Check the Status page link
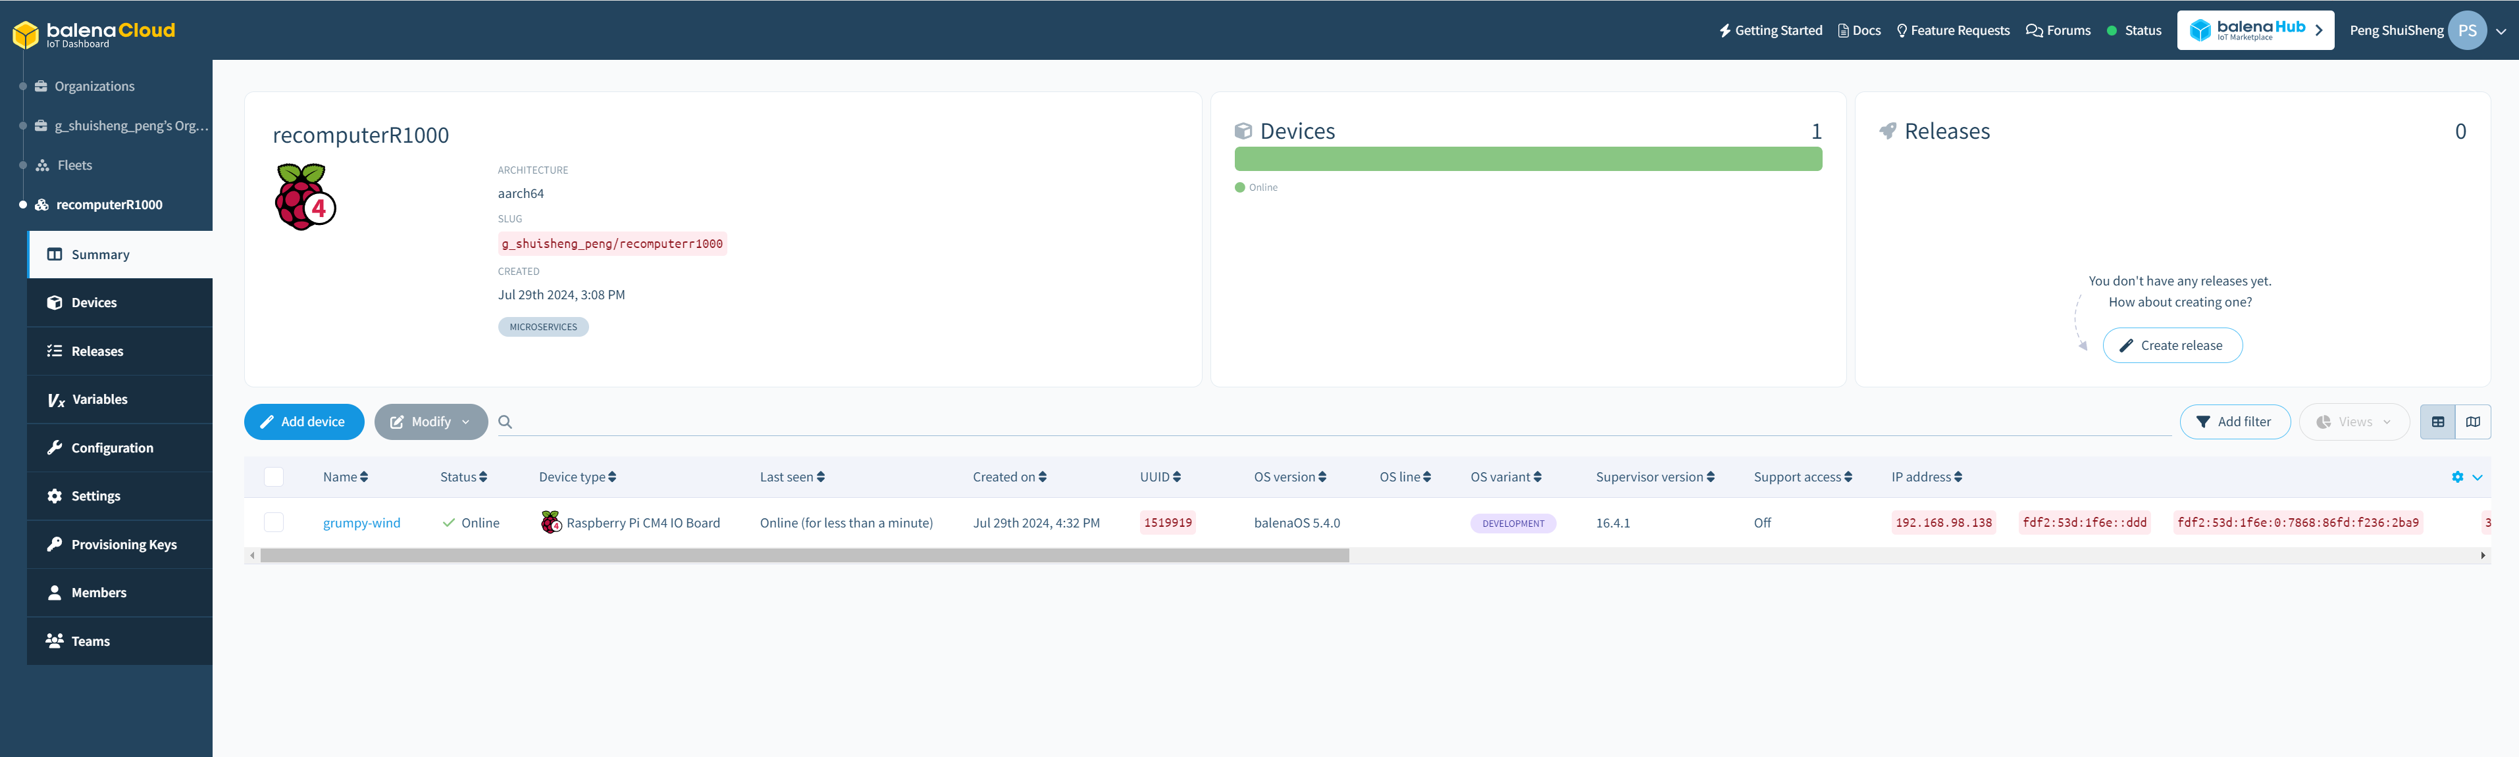2519x757 pixels. [2134, 30]
